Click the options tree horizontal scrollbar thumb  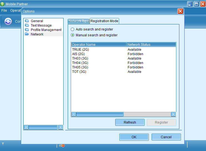pos(43,127)
